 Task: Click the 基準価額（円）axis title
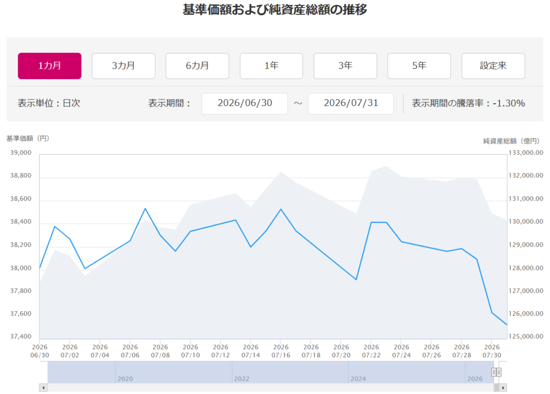coord(28,138)
